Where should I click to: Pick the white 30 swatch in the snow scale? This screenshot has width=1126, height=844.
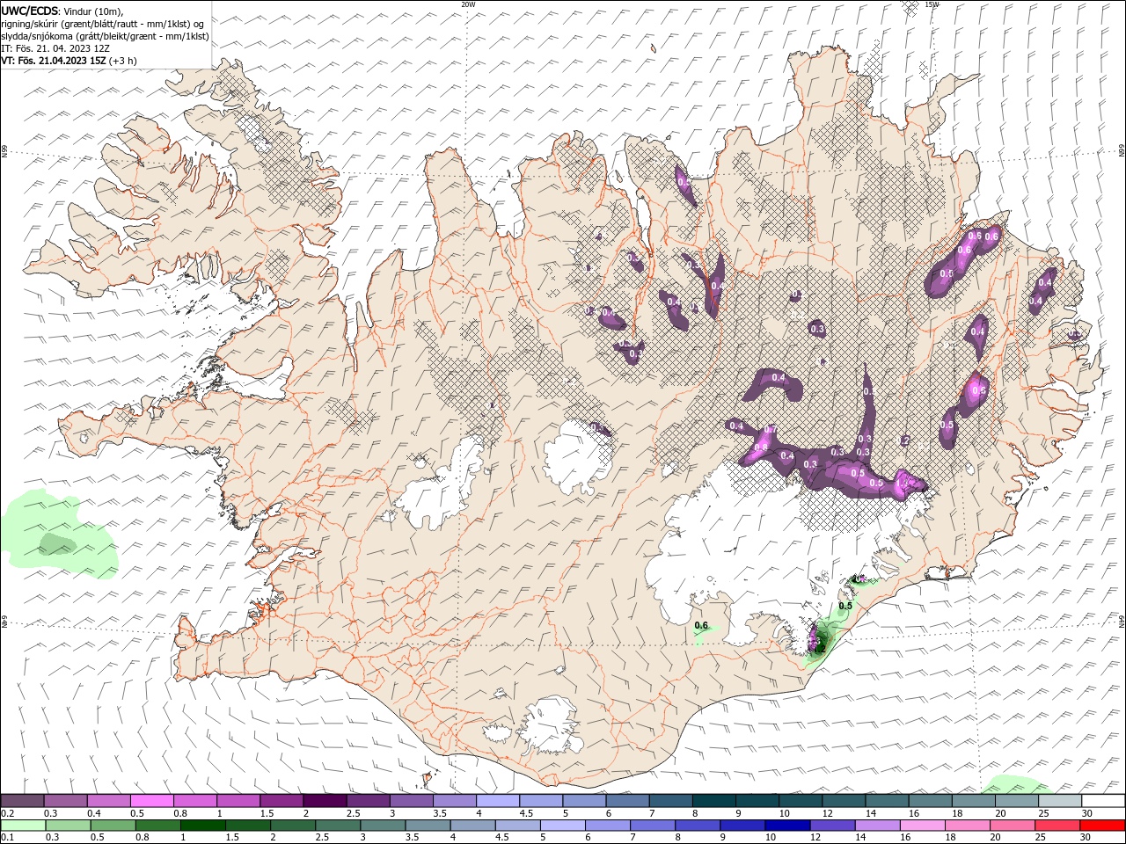pos(1103,801)
